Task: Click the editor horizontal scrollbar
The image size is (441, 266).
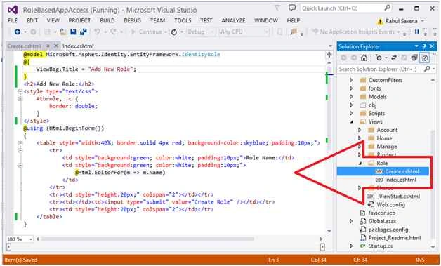Action: click(x=147, y=239)
